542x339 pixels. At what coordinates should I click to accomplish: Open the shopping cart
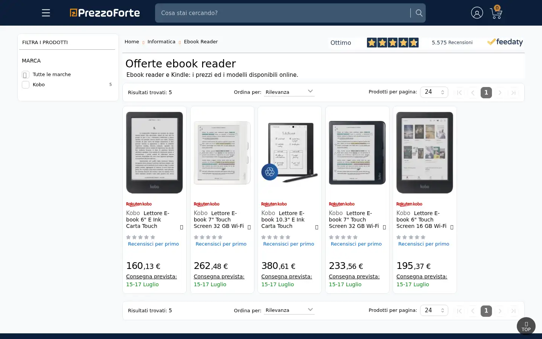[x=496, y=12]
